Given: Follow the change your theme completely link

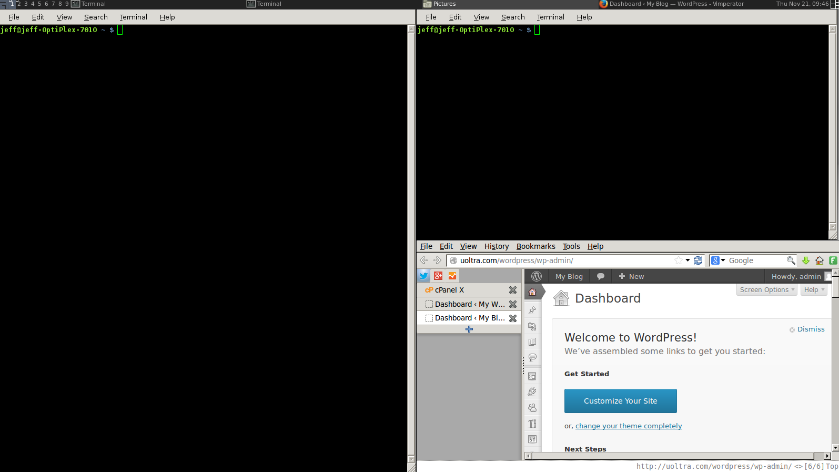Looking at the screenshot, I should click(x=629, y=426).
